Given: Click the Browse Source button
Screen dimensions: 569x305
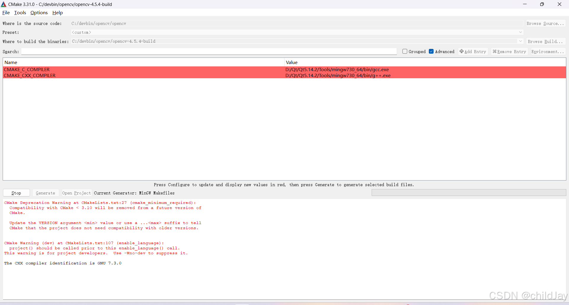Looking at the screenshot, I should tap(545, 23).
